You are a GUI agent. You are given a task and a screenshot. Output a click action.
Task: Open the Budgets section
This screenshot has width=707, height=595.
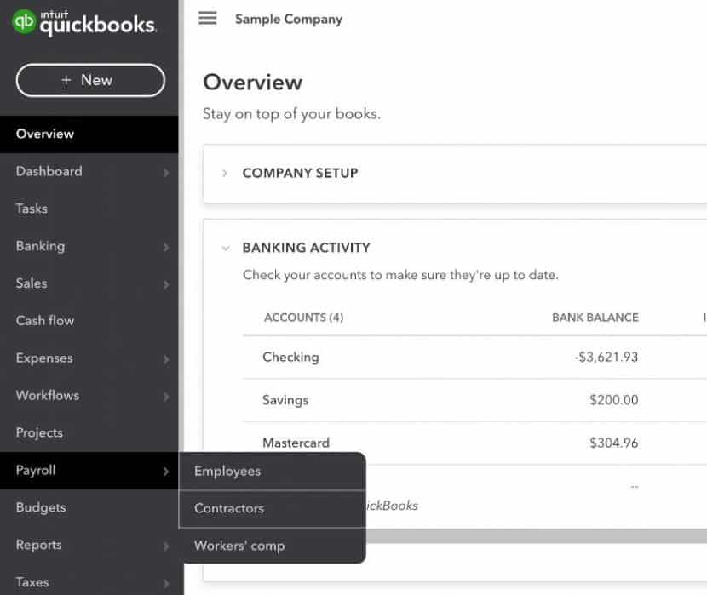pyautogui.click(x=40, y=507)
